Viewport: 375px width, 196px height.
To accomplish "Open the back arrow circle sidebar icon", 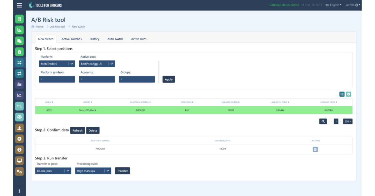I will tap(19, 139).
